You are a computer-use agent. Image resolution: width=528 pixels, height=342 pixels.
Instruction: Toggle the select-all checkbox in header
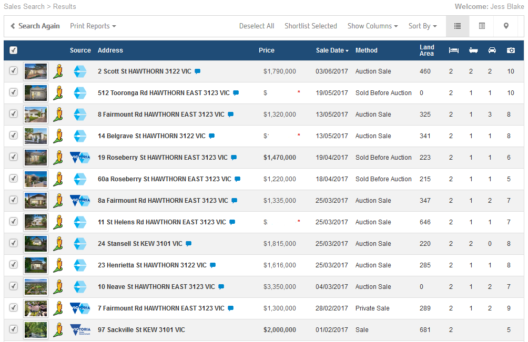pos(14,50)
